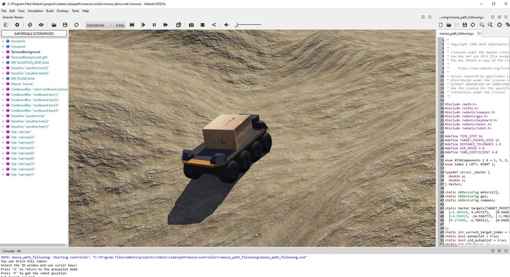Open the Overlays menu

tap(62, 11)
